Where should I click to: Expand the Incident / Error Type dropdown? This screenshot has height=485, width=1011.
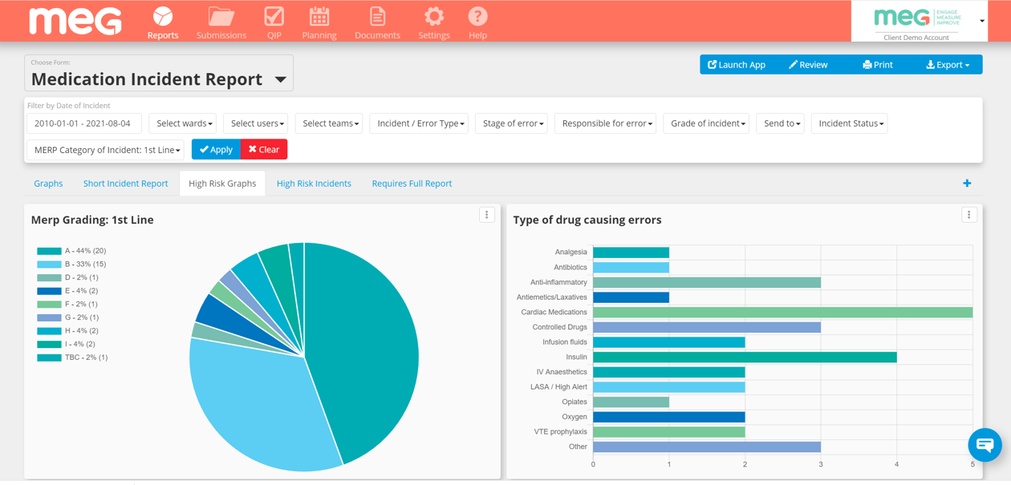pyautogui.click(x=419, y=123)
